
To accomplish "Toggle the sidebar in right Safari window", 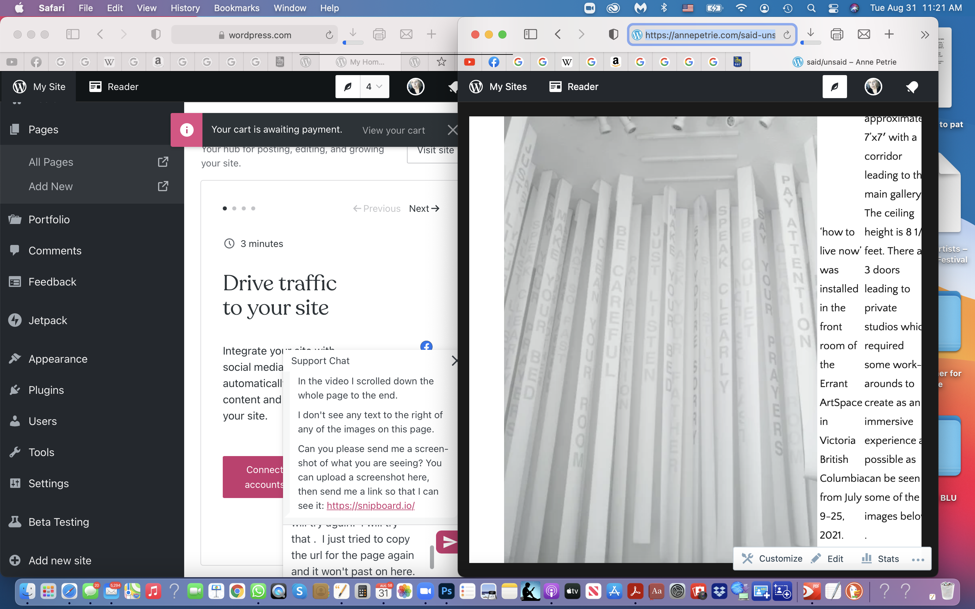I will [x=530, y=35].
